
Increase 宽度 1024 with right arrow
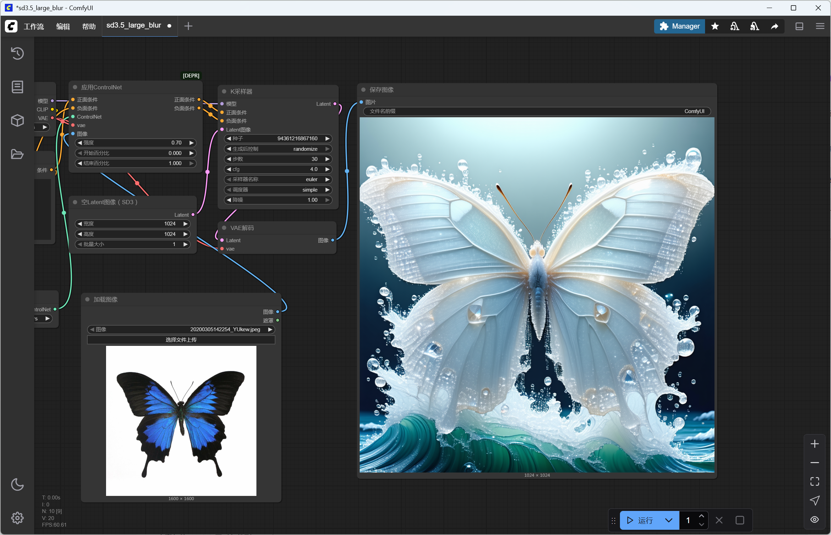point(186,224)
